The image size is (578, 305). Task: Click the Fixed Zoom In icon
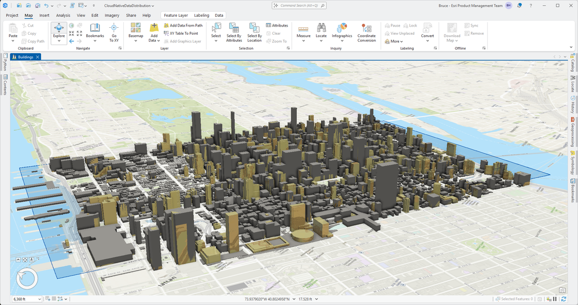(72, 33)
